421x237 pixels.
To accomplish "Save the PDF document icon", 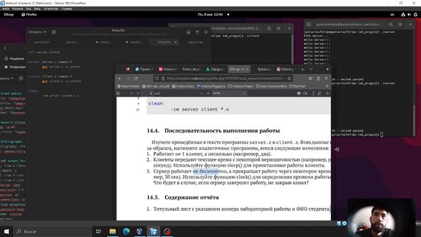I will tap(305, 93).
